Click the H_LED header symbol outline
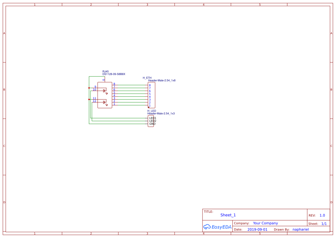 tap(151, 121)
